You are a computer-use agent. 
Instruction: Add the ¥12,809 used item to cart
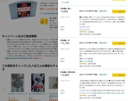pyautogui.click(x=119, y=75)
